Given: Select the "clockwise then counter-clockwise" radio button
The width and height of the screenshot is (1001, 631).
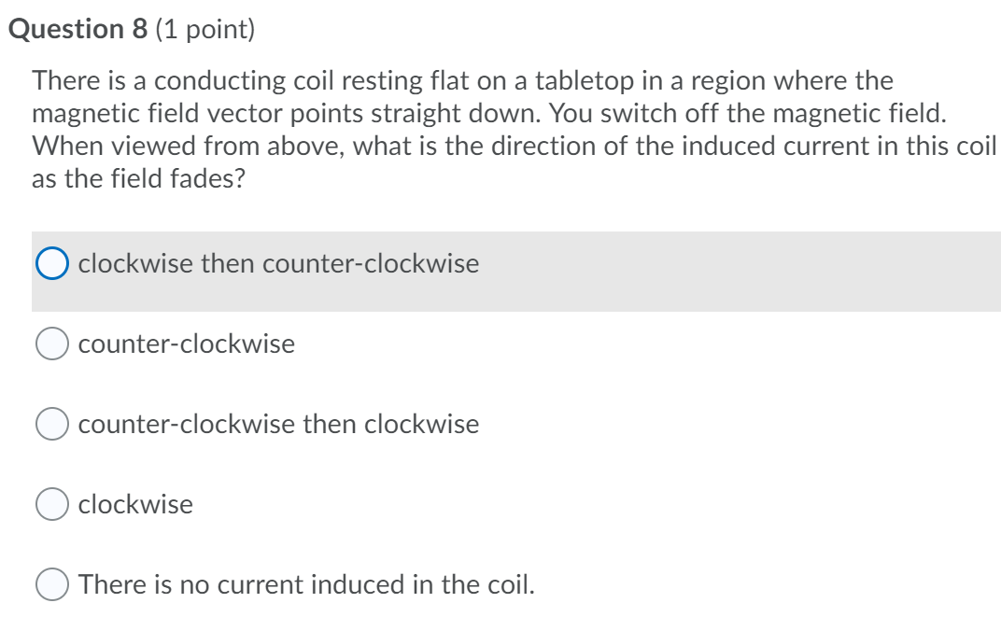Looking at the screenshot, I should [50, 263].
